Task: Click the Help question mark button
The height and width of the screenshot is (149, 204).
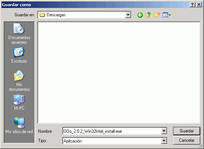Action: (192, 5)
